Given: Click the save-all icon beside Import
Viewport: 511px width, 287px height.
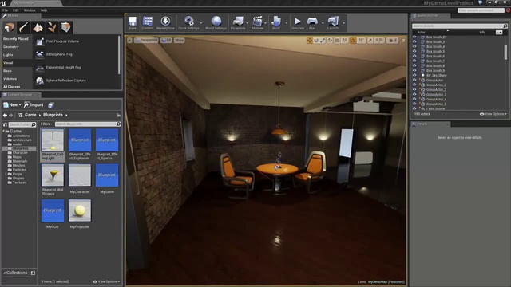Looking at the screenshot, I should click(x=51, y=105).
